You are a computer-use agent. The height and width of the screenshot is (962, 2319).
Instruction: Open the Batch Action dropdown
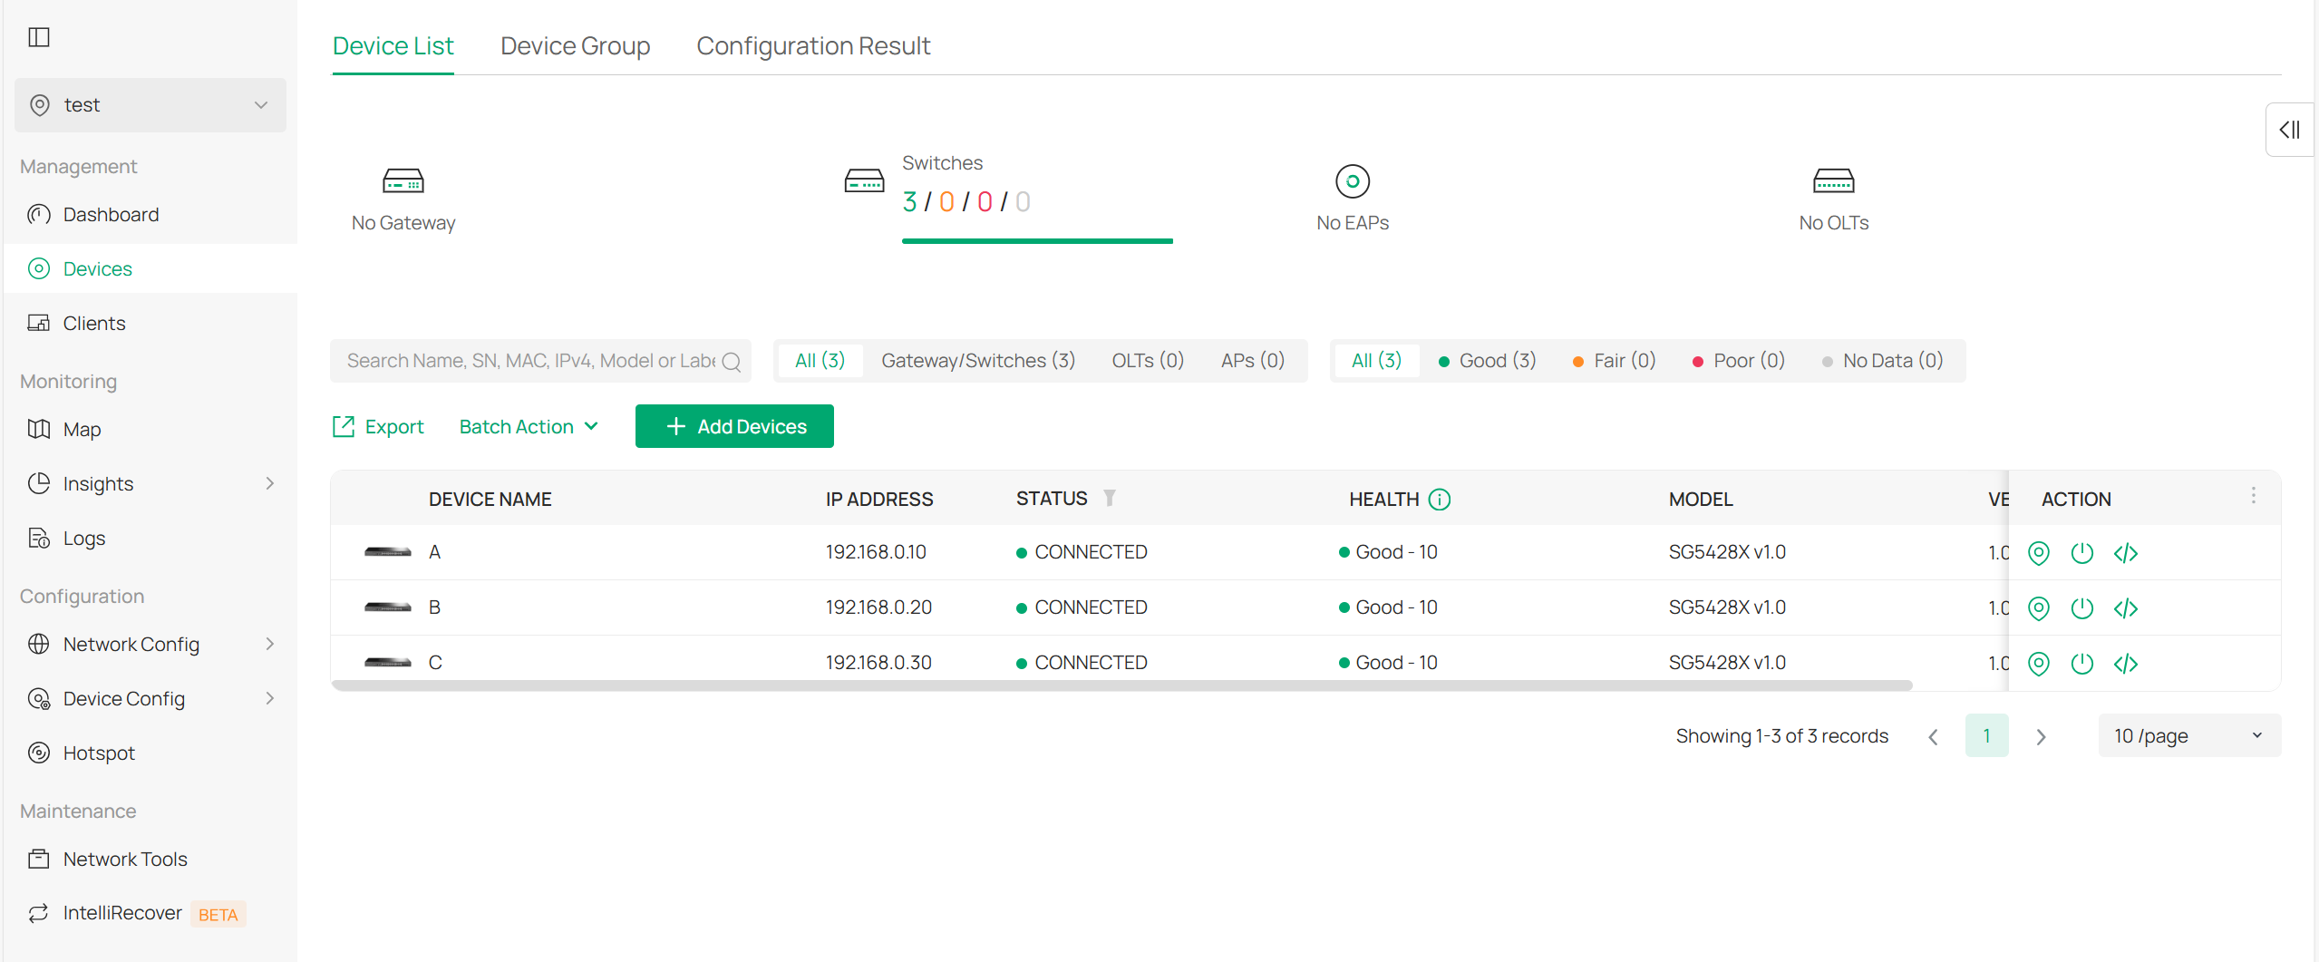point(529,427)
